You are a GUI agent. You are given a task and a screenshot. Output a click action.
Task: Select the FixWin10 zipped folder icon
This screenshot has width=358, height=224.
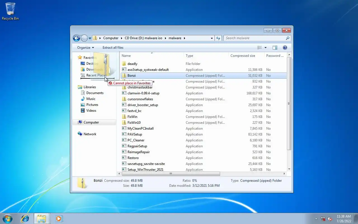pyautogui.click(x=124, y=123)
